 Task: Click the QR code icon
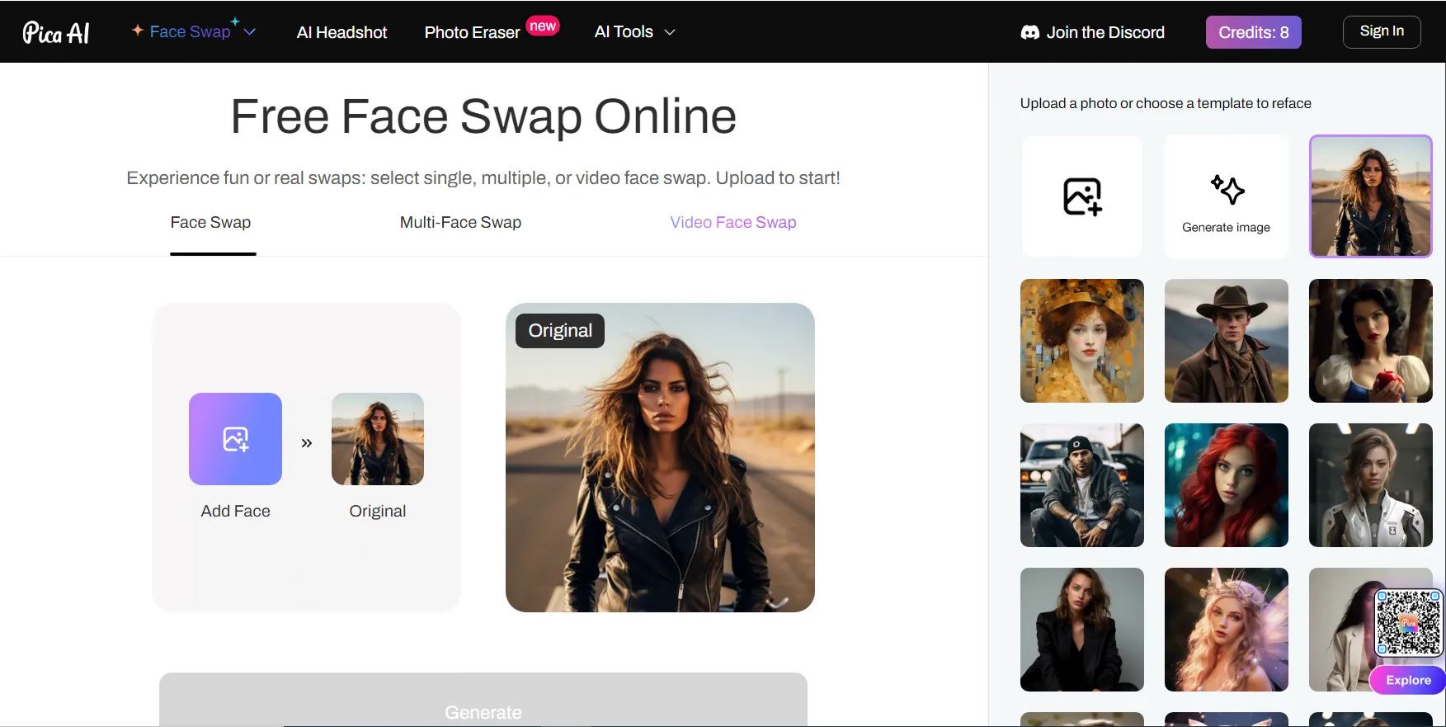pos(1408,621)
